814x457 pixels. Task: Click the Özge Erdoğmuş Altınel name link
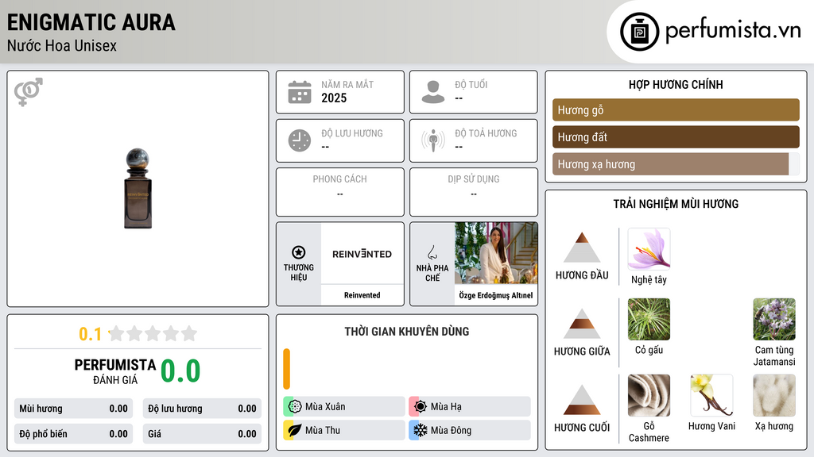coord(496,295)
